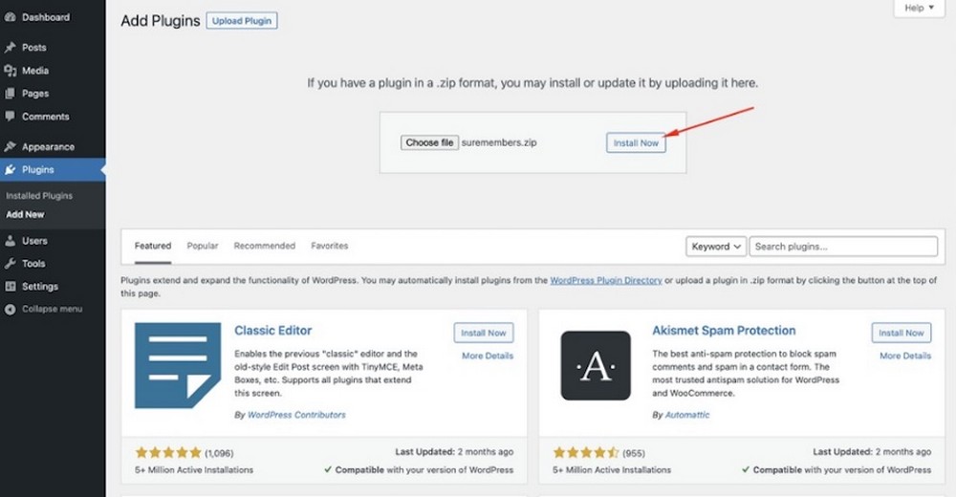Open the Settings icon in sidebar
Viewport: 956px width, 497px height.
pyautogui.click(x=10, y=286)
